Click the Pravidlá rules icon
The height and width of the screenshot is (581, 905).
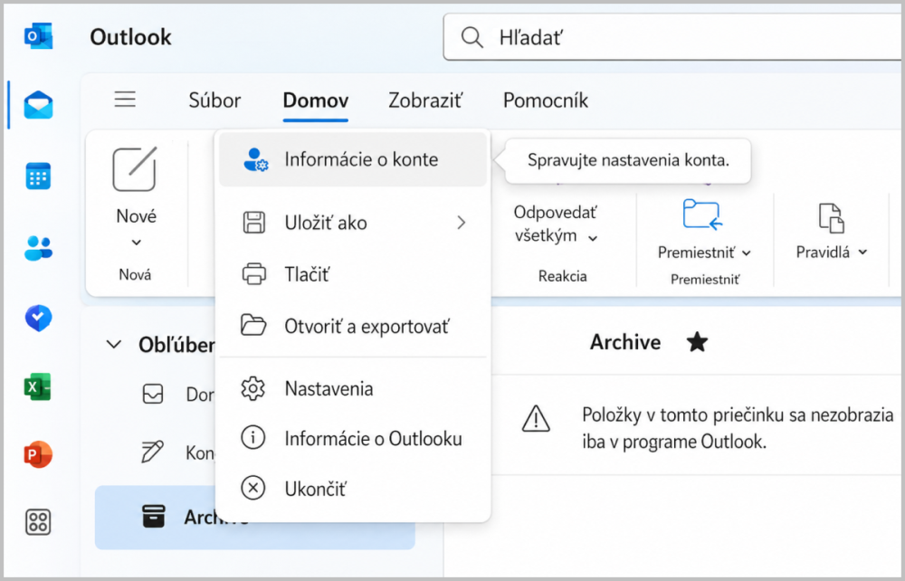pyautogui.click(x=831, y=217)
